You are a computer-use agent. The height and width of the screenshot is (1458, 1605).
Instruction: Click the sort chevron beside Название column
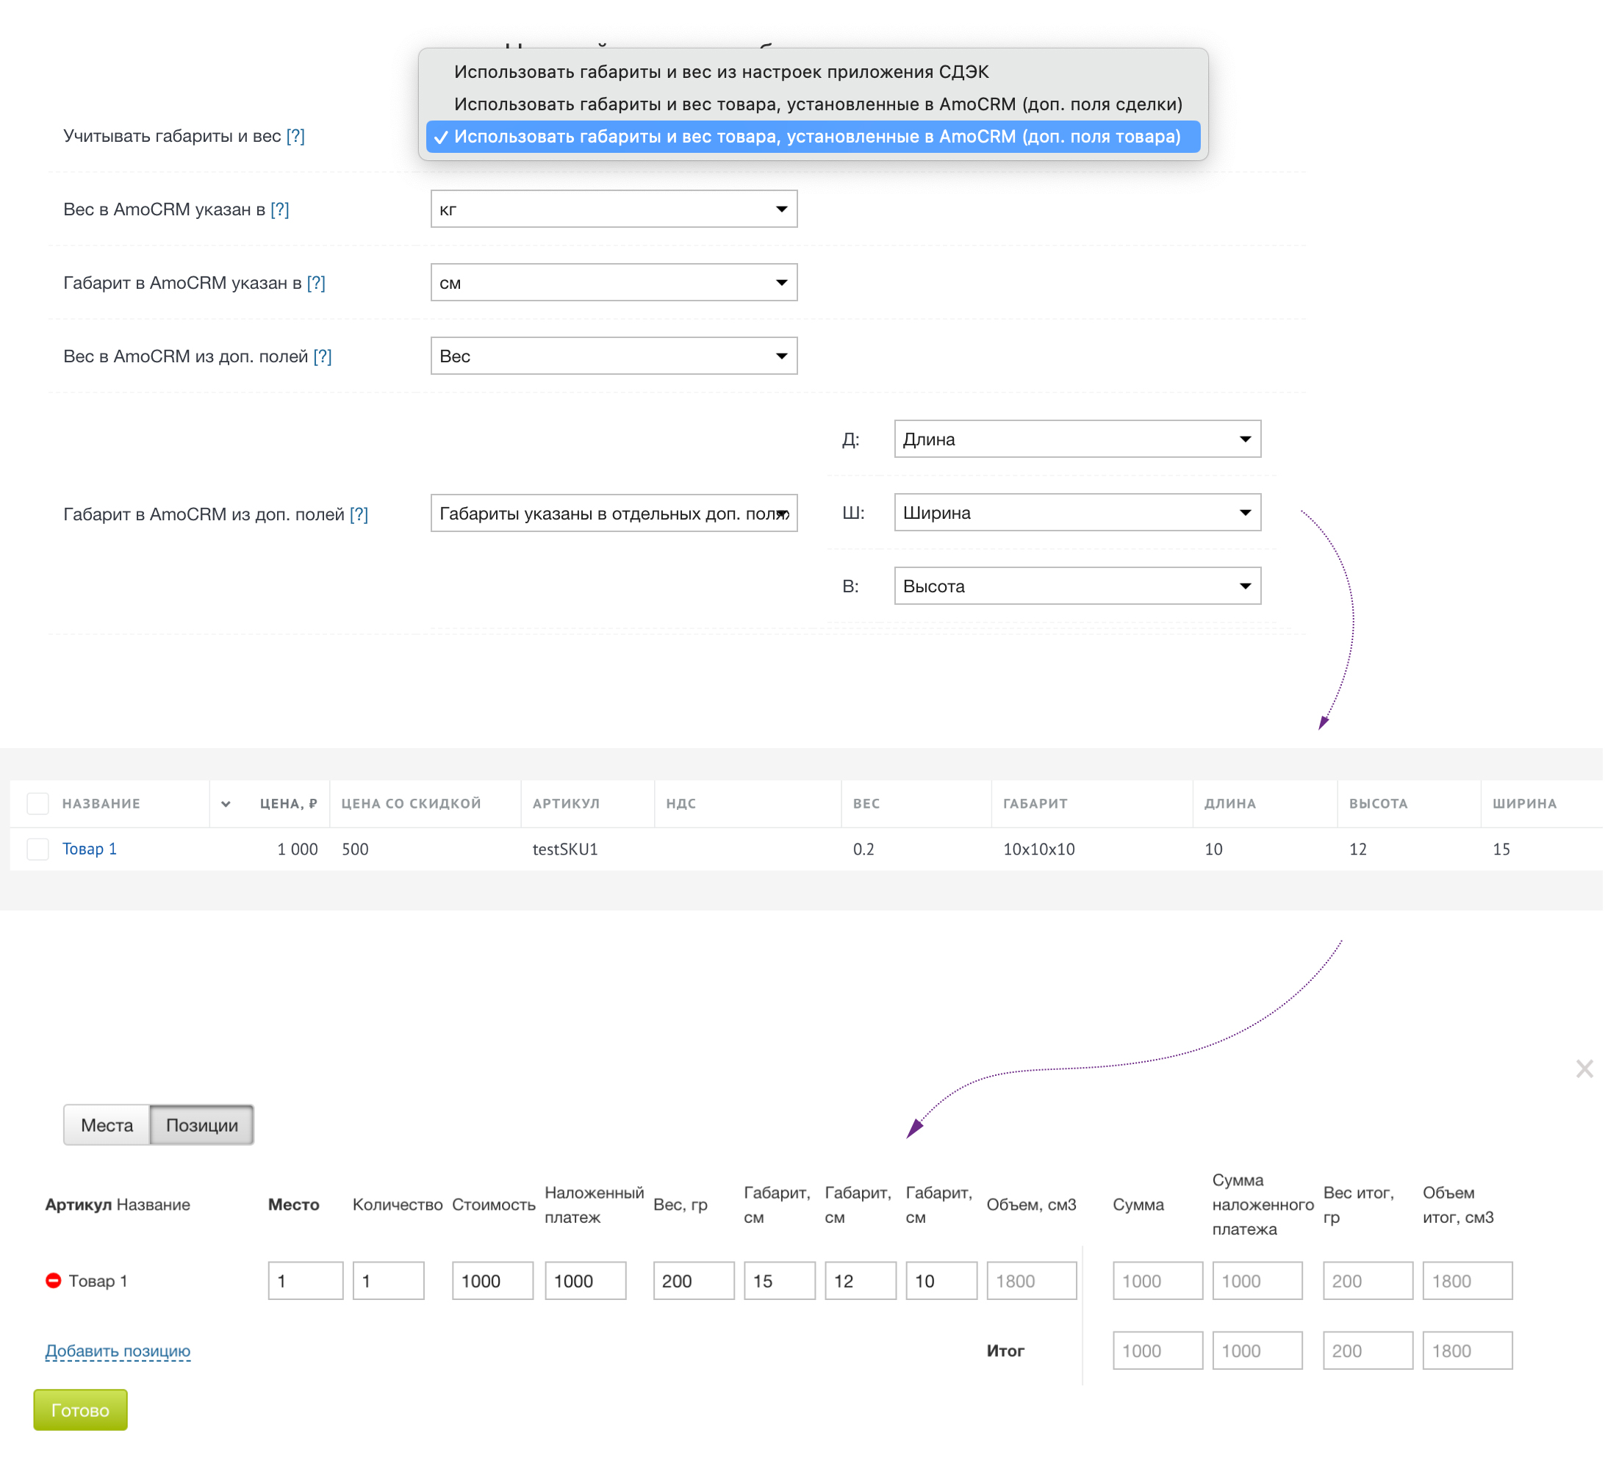[x=226, y=805]
